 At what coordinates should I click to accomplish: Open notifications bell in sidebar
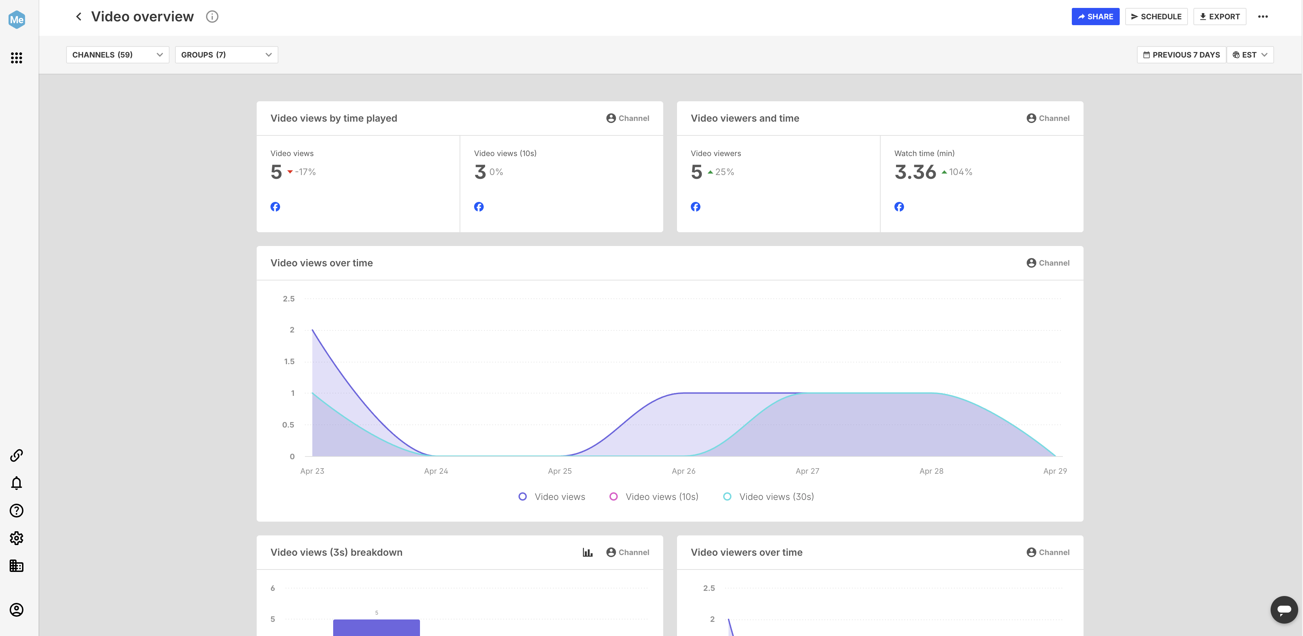(x=16, y=483)
